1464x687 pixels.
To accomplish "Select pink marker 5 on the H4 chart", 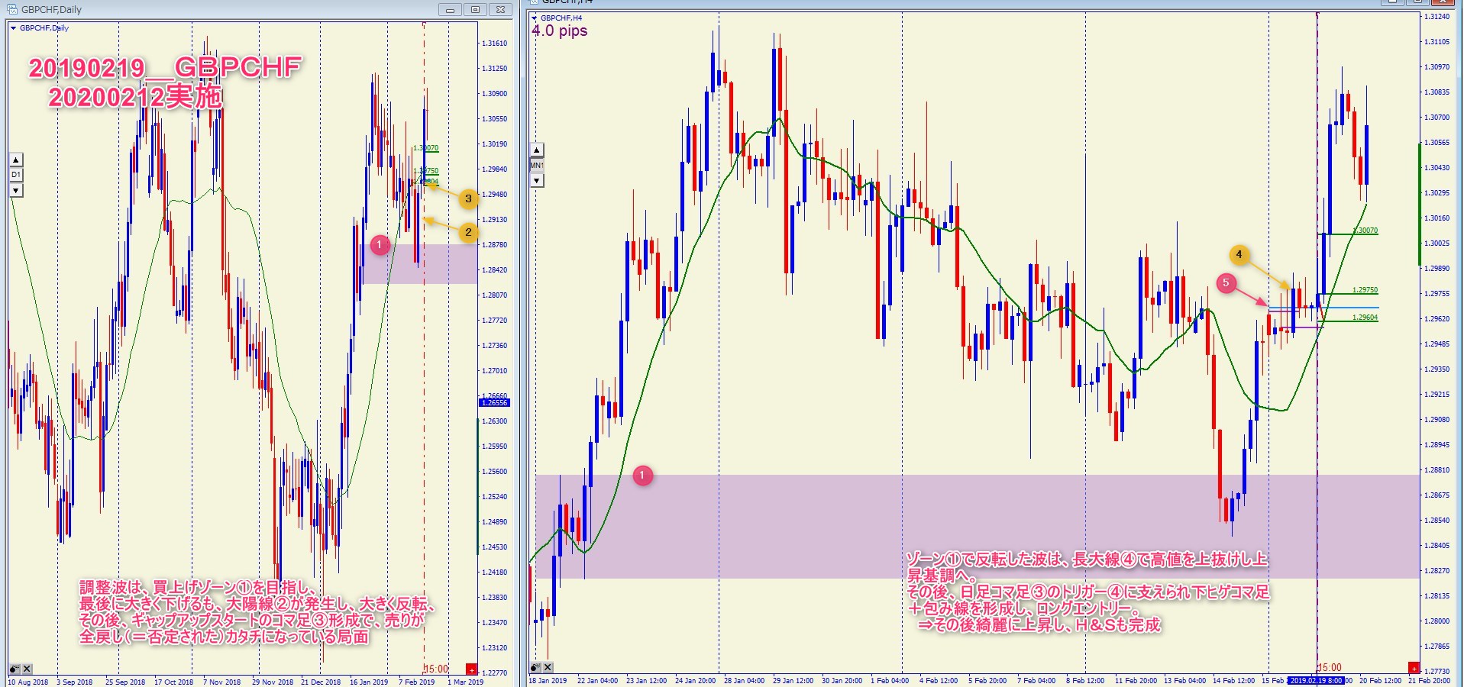I will [1226, 283].
